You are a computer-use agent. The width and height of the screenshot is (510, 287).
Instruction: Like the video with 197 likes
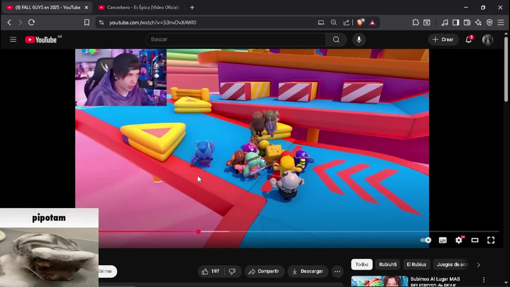210,271
